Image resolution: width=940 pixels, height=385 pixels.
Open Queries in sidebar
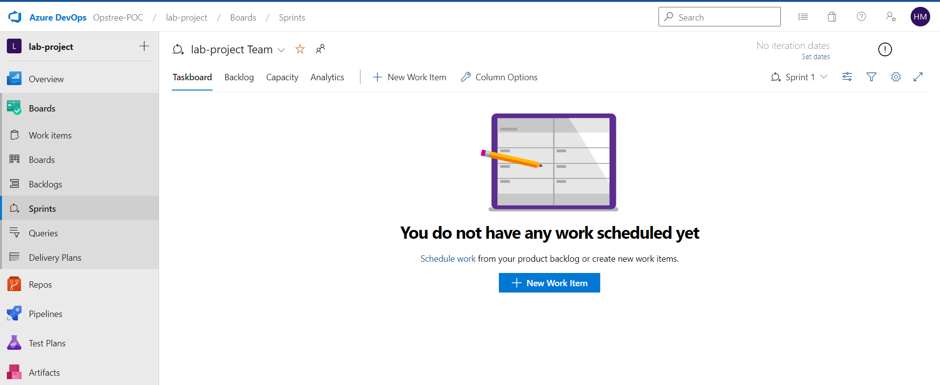(x=79, y=233)
